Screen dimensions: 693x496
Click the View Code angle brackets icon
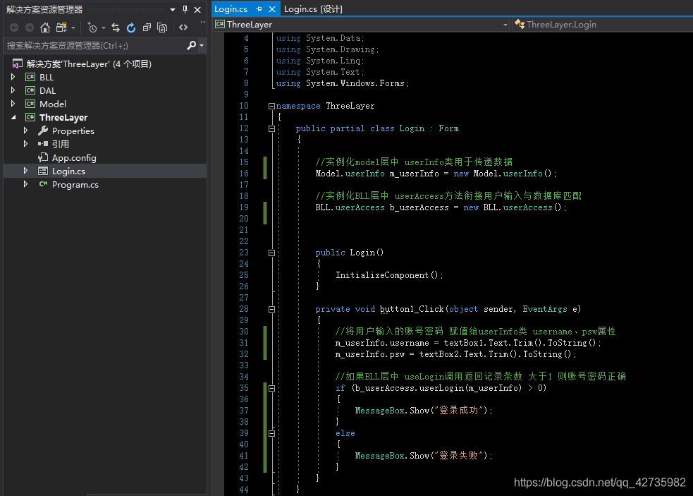point(183,28)
